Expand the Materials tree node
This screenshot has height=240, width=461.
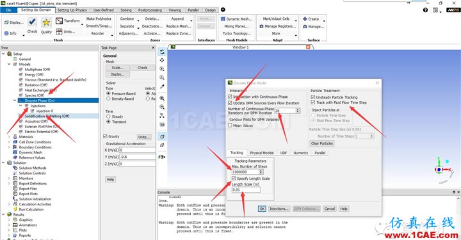(x=9, y=137)
